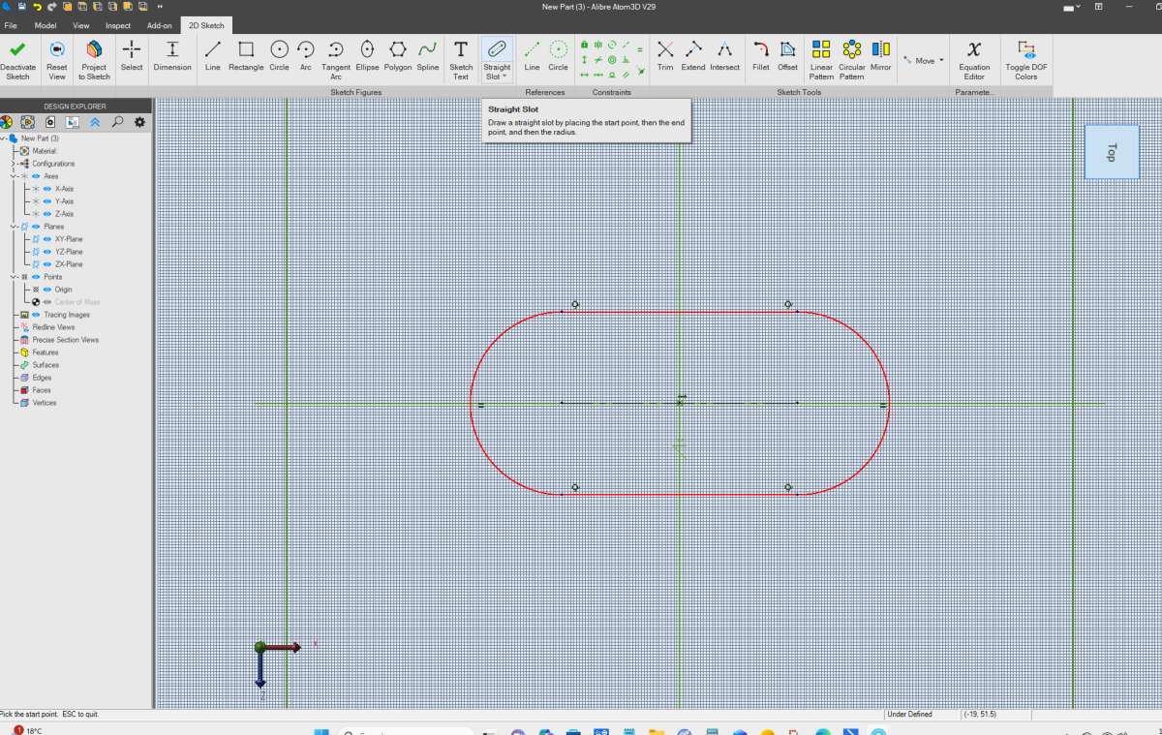Apply the equal constraint icon

[x=640, y=49]
